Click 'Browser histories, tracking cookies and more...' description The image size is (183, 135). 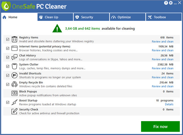(48, 50)
